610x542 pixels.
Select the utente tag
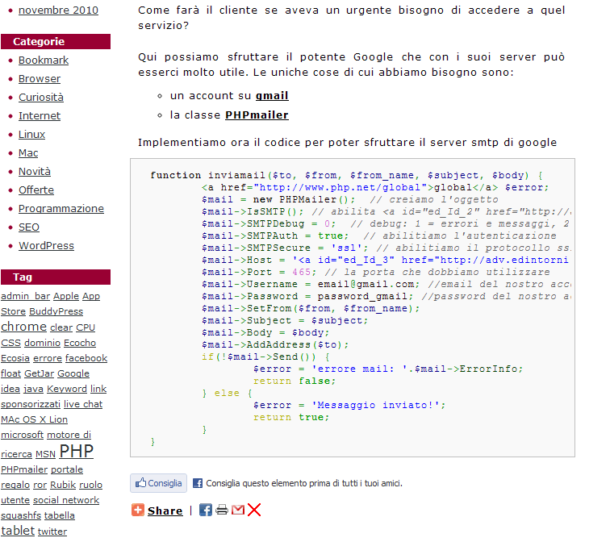click(15, 500)
